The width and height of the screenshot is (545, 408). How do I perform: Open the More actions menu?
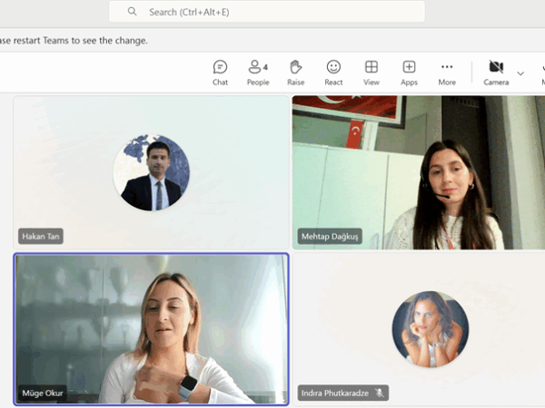click(447, 73)
